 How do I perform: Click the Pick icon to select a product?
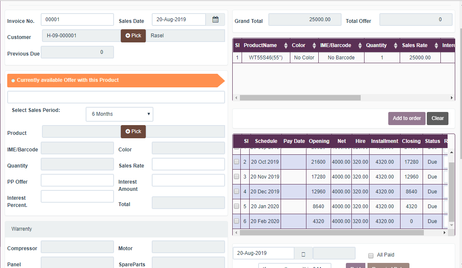point(133,131)
